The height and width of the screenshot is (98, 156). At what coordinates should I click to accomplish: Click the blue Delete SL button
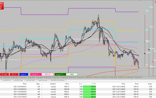[24, 74]
